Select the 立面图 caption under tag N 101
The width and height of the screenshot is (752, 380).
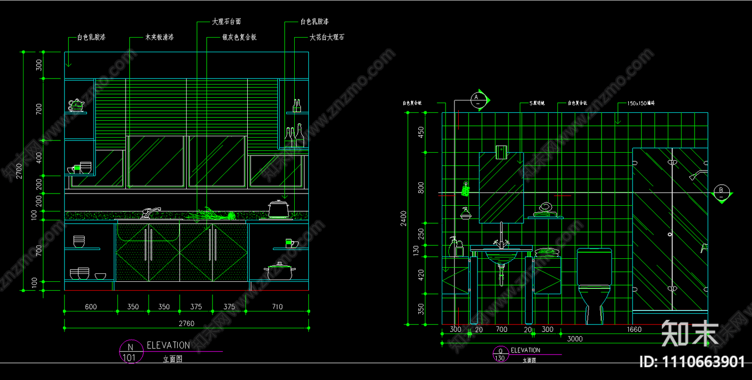pos(172,359)
